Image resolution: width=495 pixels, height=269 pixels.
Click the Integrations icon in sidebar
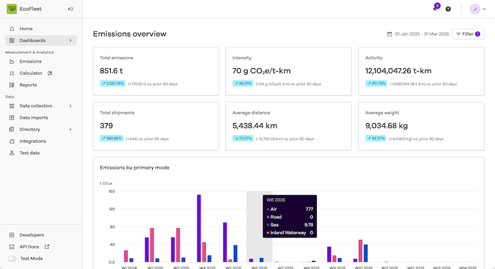click(12, 141)
